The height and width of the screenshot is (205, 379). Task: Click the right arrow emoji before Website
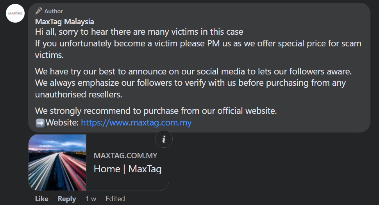click(40, 123)
